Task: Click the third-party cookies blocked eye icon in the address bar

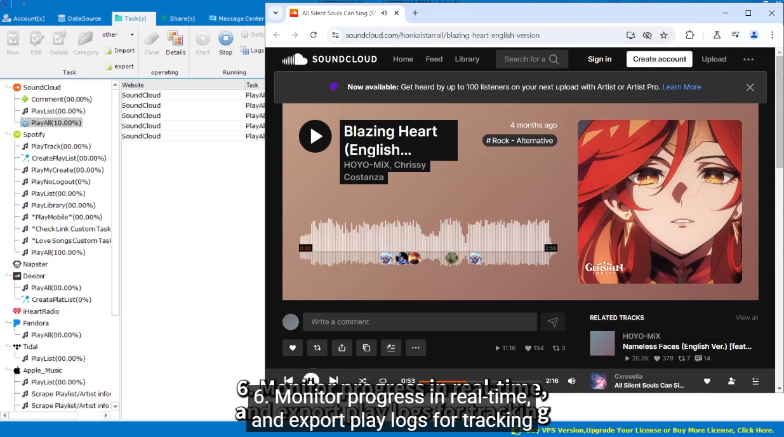Action: click(x=648, y=36)
